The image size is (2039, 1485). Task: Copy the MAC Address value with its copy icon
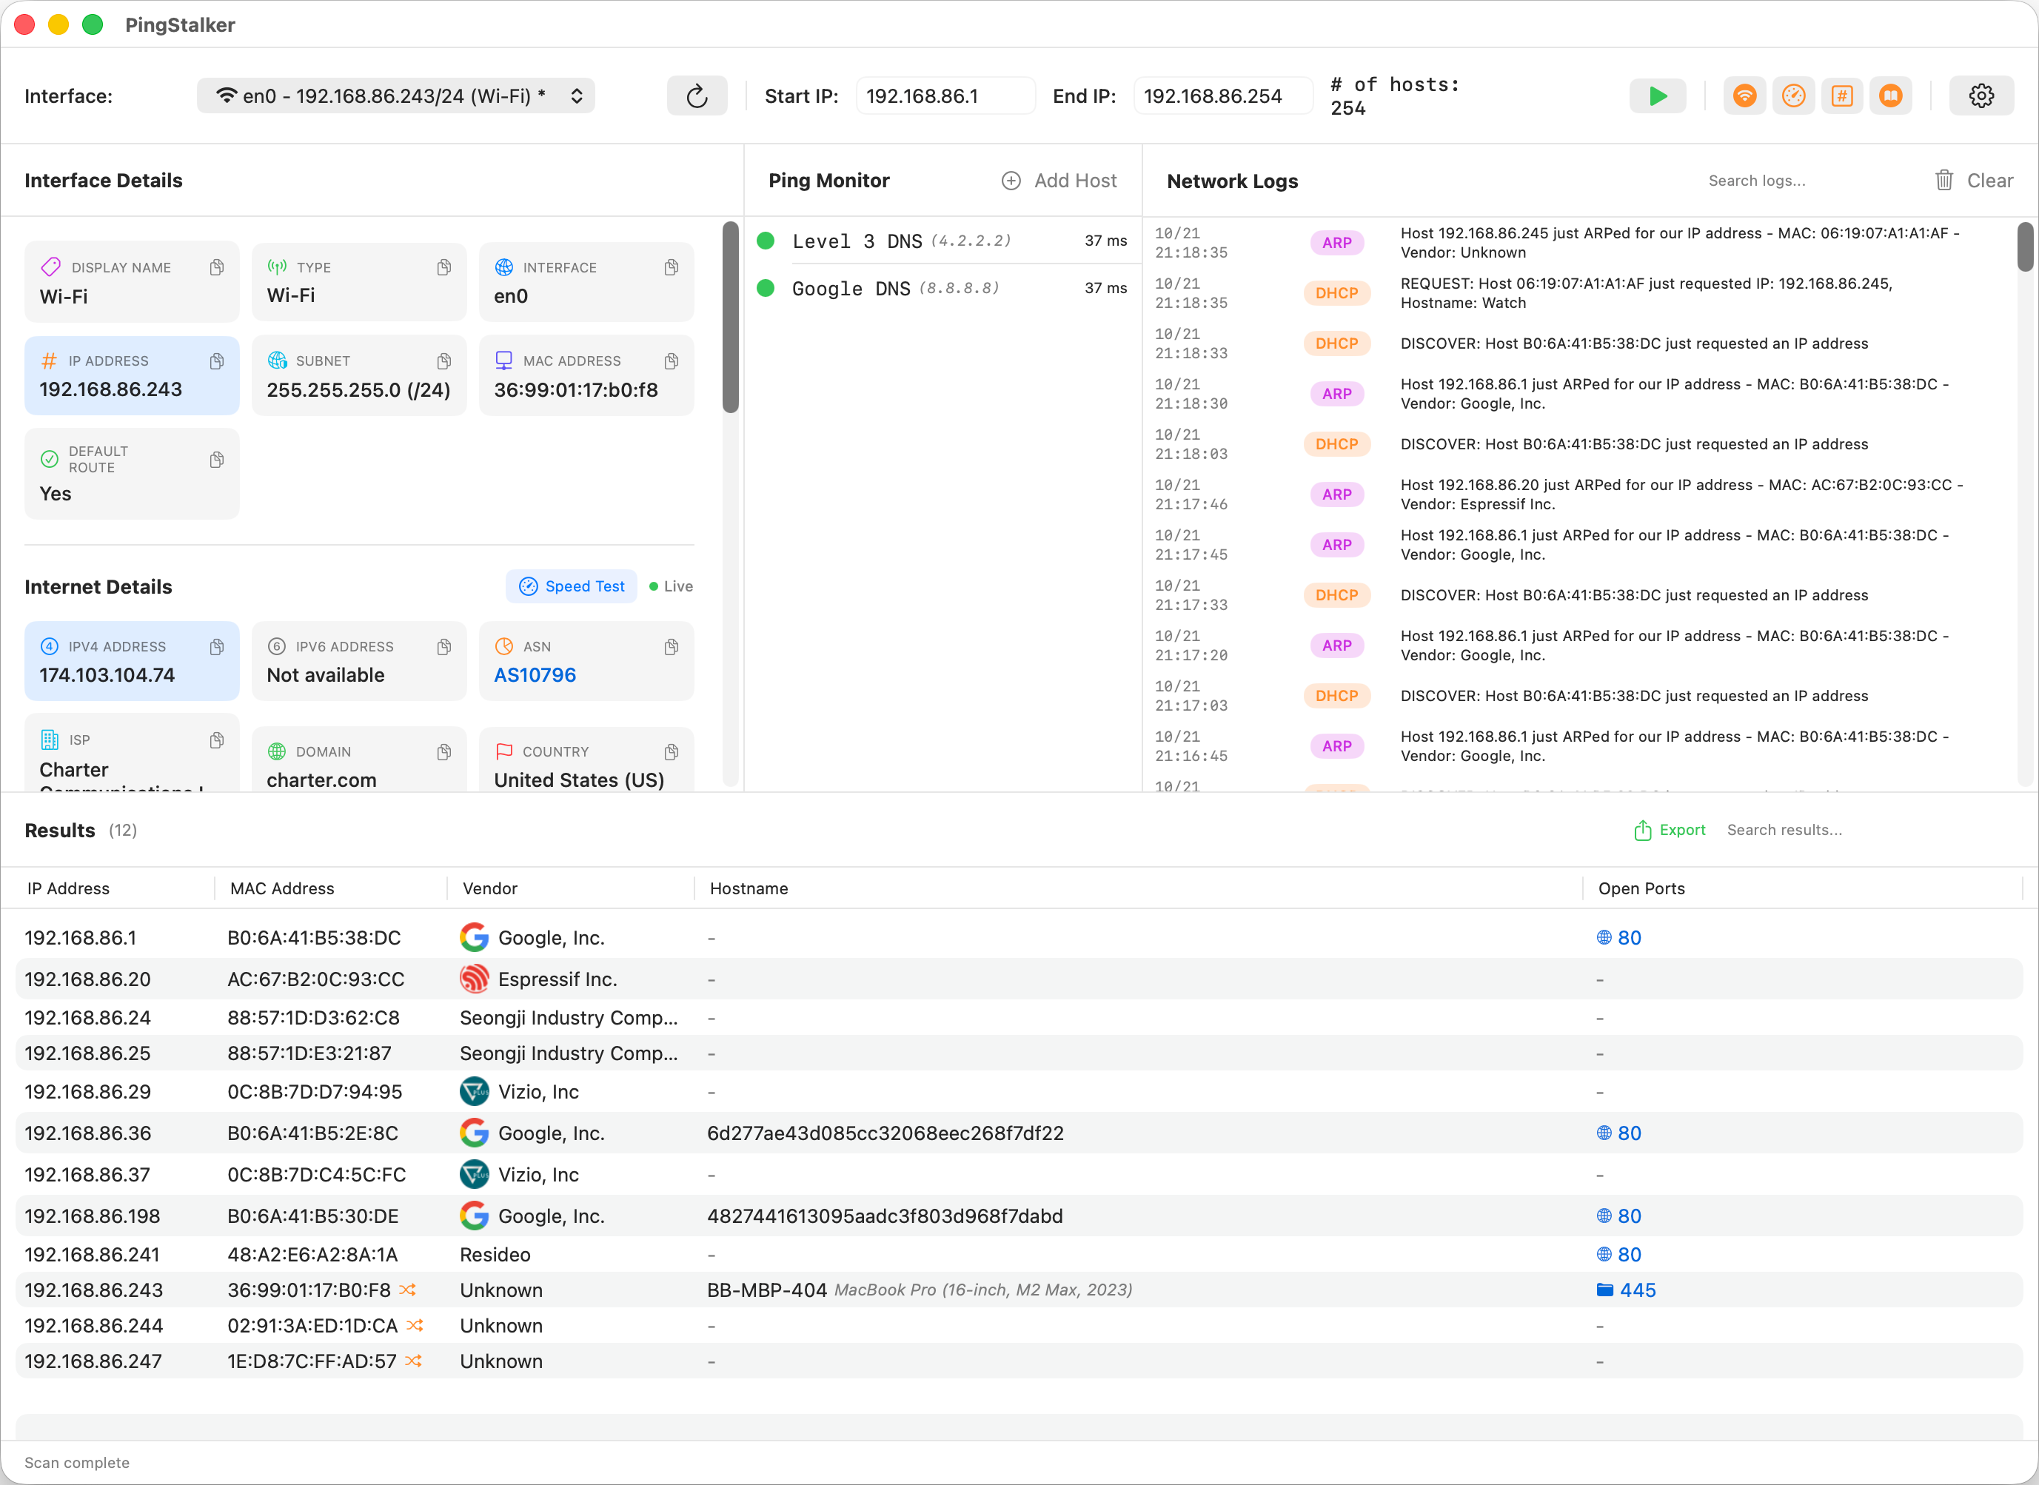[x=671, y=361]
